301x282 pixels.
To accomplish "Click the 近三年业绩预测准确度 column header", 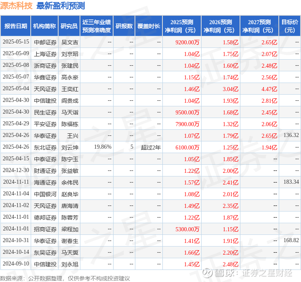I will tap(97, 26).
